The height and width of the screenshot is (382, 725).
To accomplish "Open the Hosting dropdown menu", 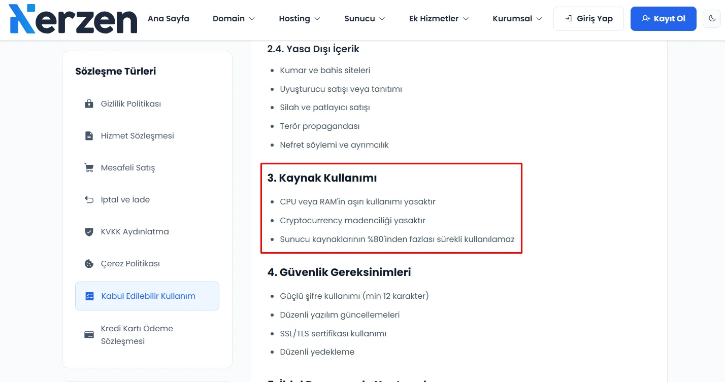I will click(300, 19).
